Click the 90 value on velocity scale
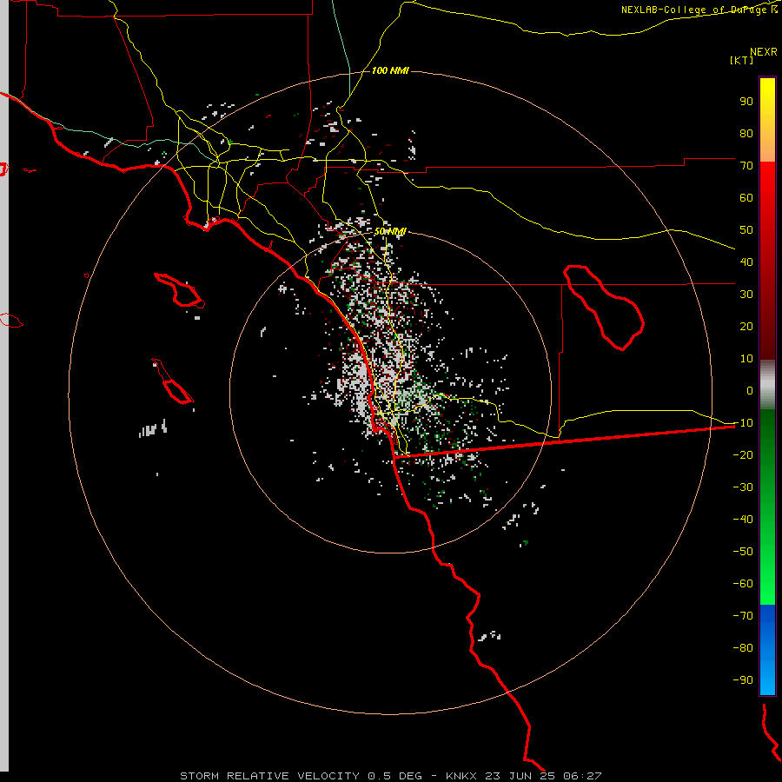The height and width of the screenshot is (782, 782). pos(746,102)
